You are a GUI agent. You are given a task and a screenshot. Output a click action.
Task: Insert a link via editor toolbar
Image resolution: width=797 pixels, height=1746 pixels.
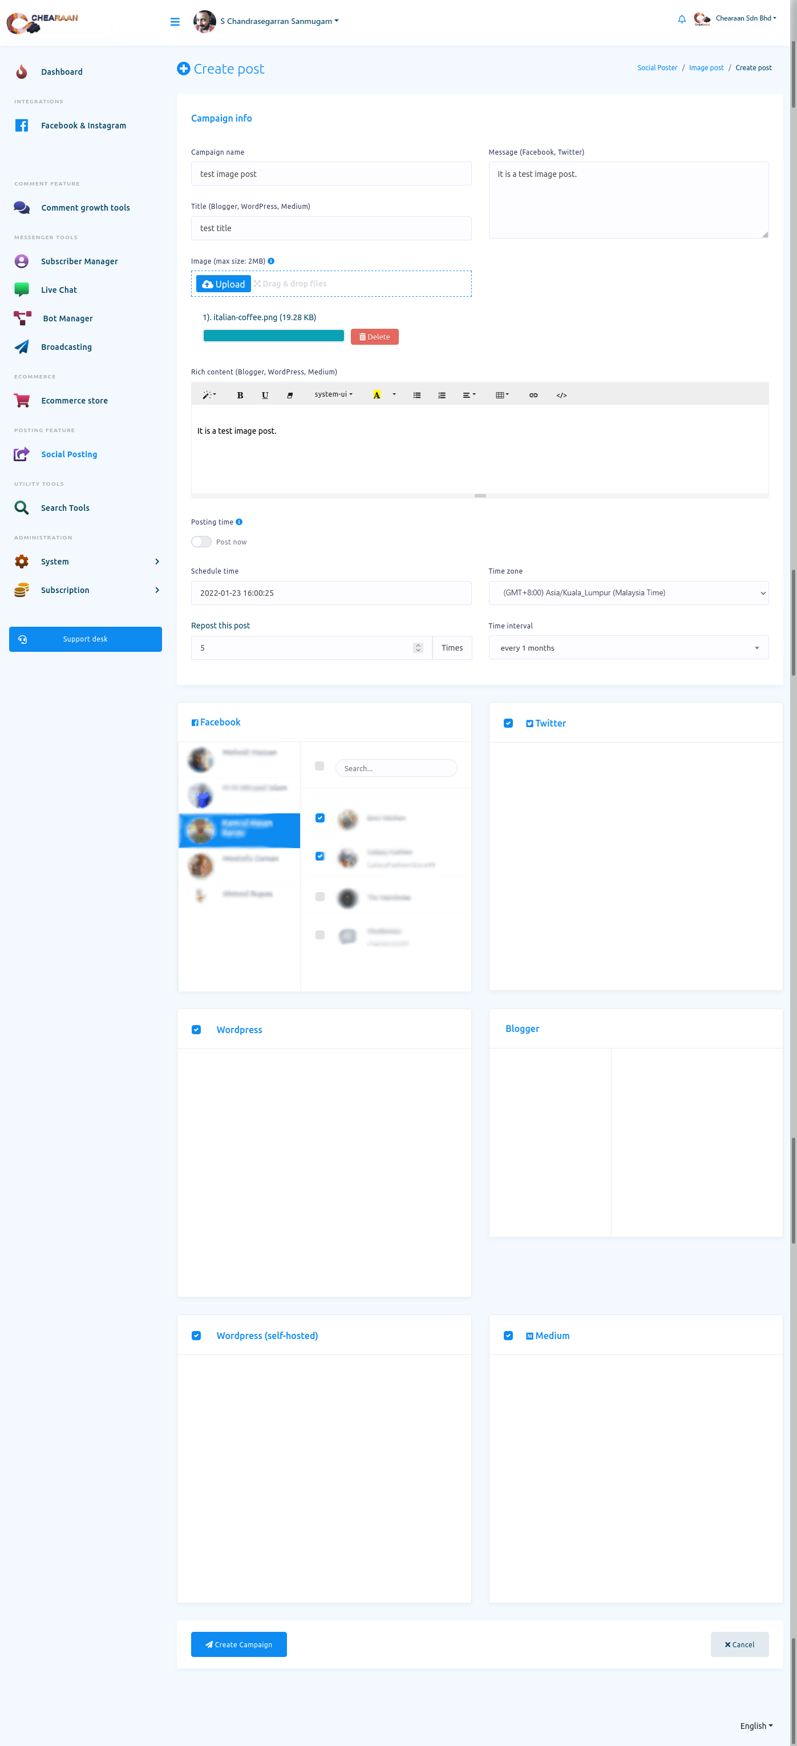click(533, 395)
